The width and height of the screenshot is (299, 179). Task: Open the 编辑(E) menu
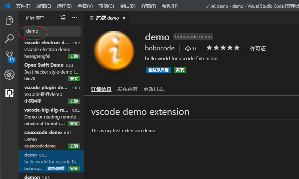(44, 6)
